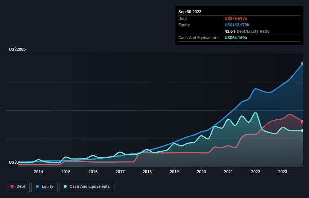Click the Equity row label in tooltip
Viewport: 309px width, 198px height.
pos(184,25)
